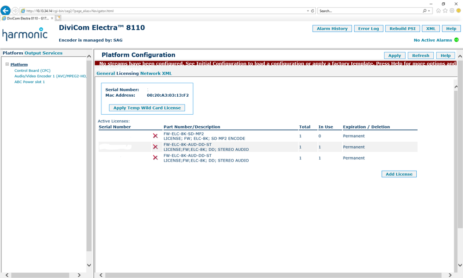
Task: Click the green No Active Alarms indicator
Action: click(x=456, y=40)
